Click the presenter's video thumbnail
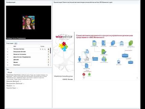 [29, 23]
